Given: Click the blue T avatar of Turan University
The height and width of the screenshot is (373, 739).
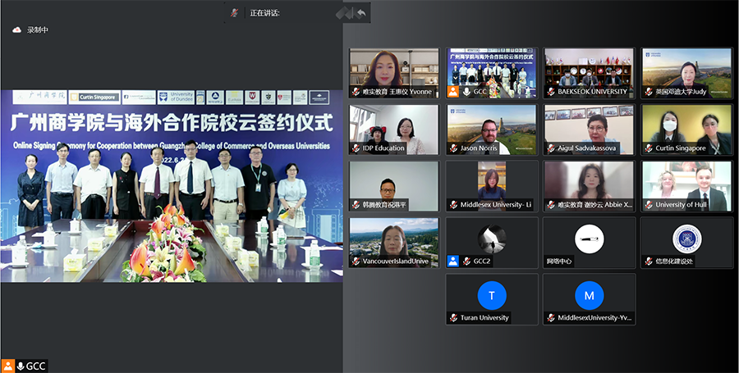Looking at the screenshot, I should 492,294.
